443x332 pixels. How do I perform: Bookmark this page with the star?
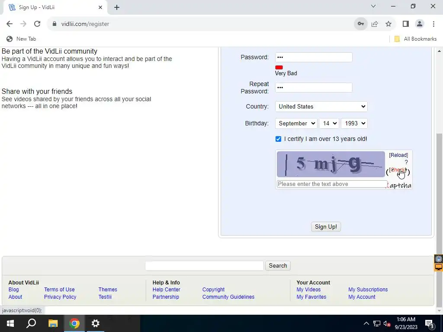(x=388, y=24)
